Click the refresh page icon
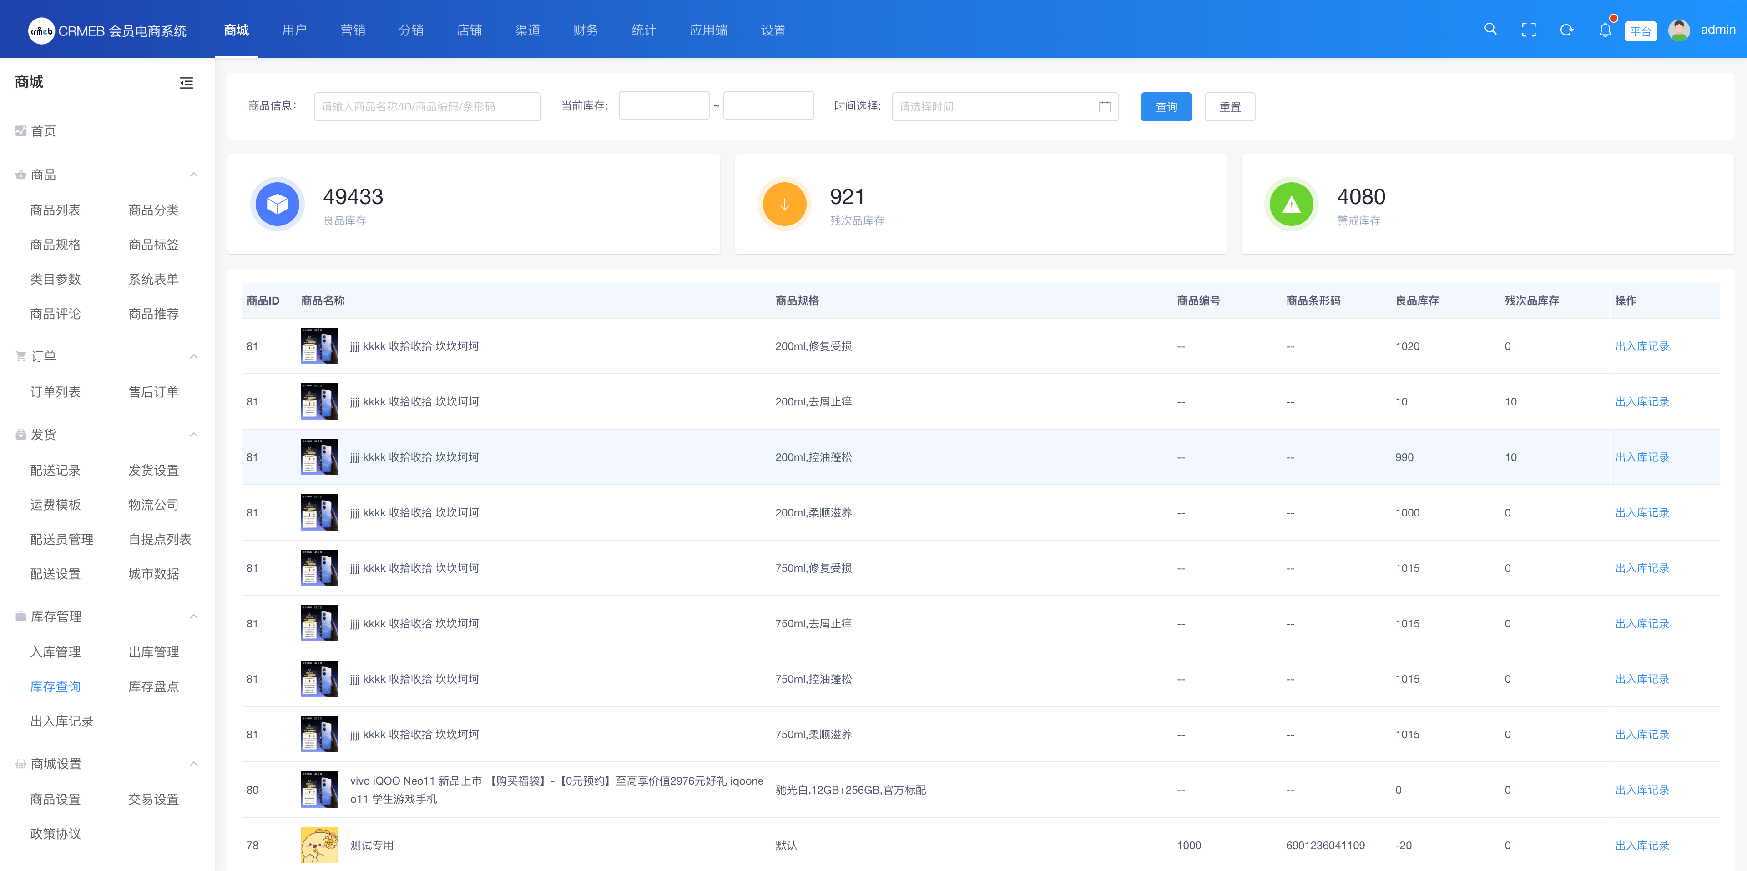This screenshot has height=871, width=1747. coord(1566,30)
